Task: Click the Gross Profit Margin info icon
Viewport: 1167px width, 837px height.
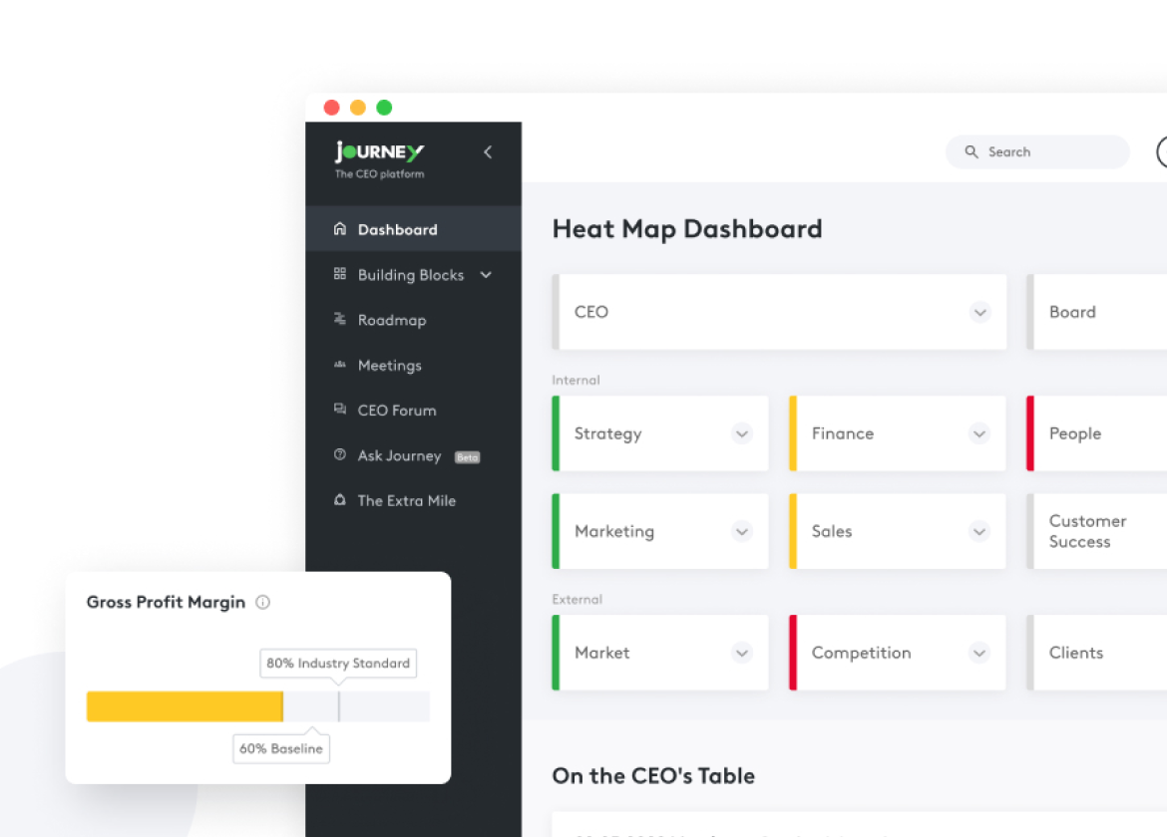Action: coord(262,602)
